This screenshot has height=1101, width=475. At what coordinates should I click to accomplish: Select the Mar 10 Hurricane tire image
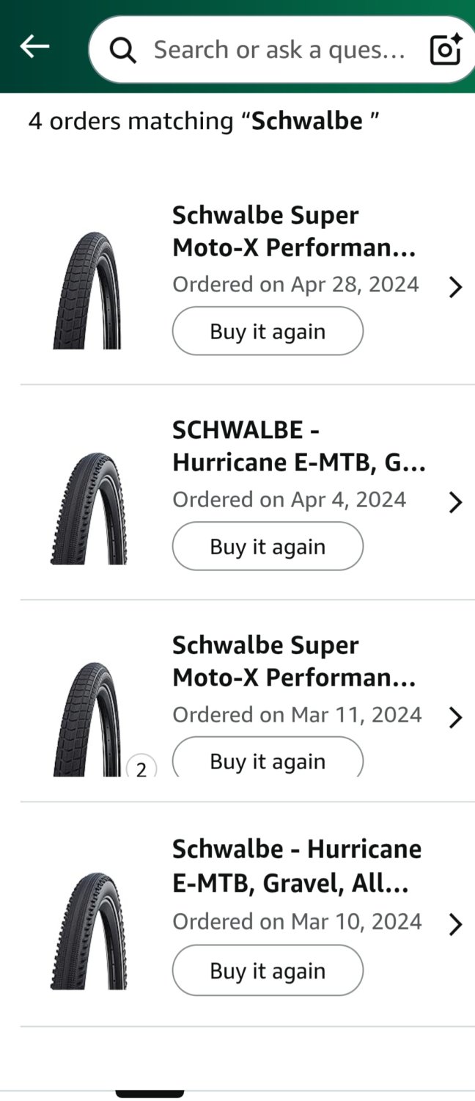[89, 931]
